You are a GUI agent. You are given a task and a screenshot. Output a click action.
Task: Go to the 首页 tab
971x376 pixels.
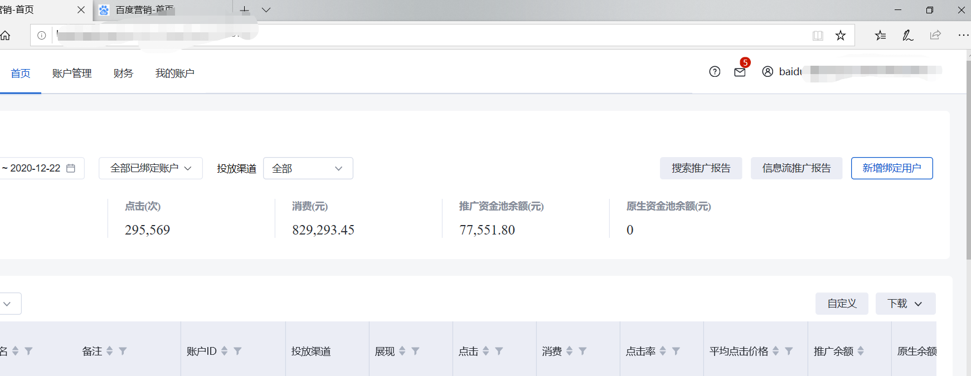21,74
